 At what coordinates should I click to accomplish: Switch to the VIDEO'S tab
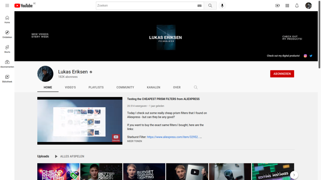tap(70, 87)
